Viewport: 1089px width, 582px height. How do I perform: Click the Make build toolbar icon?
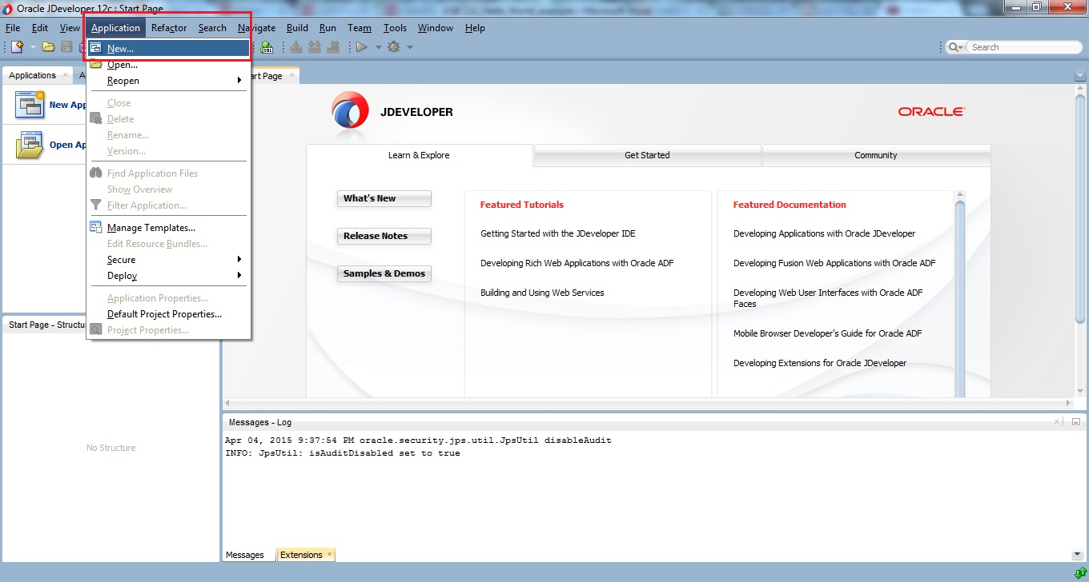296,47
